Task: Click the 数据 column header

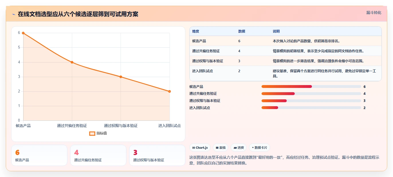Action: click(242, 31)
